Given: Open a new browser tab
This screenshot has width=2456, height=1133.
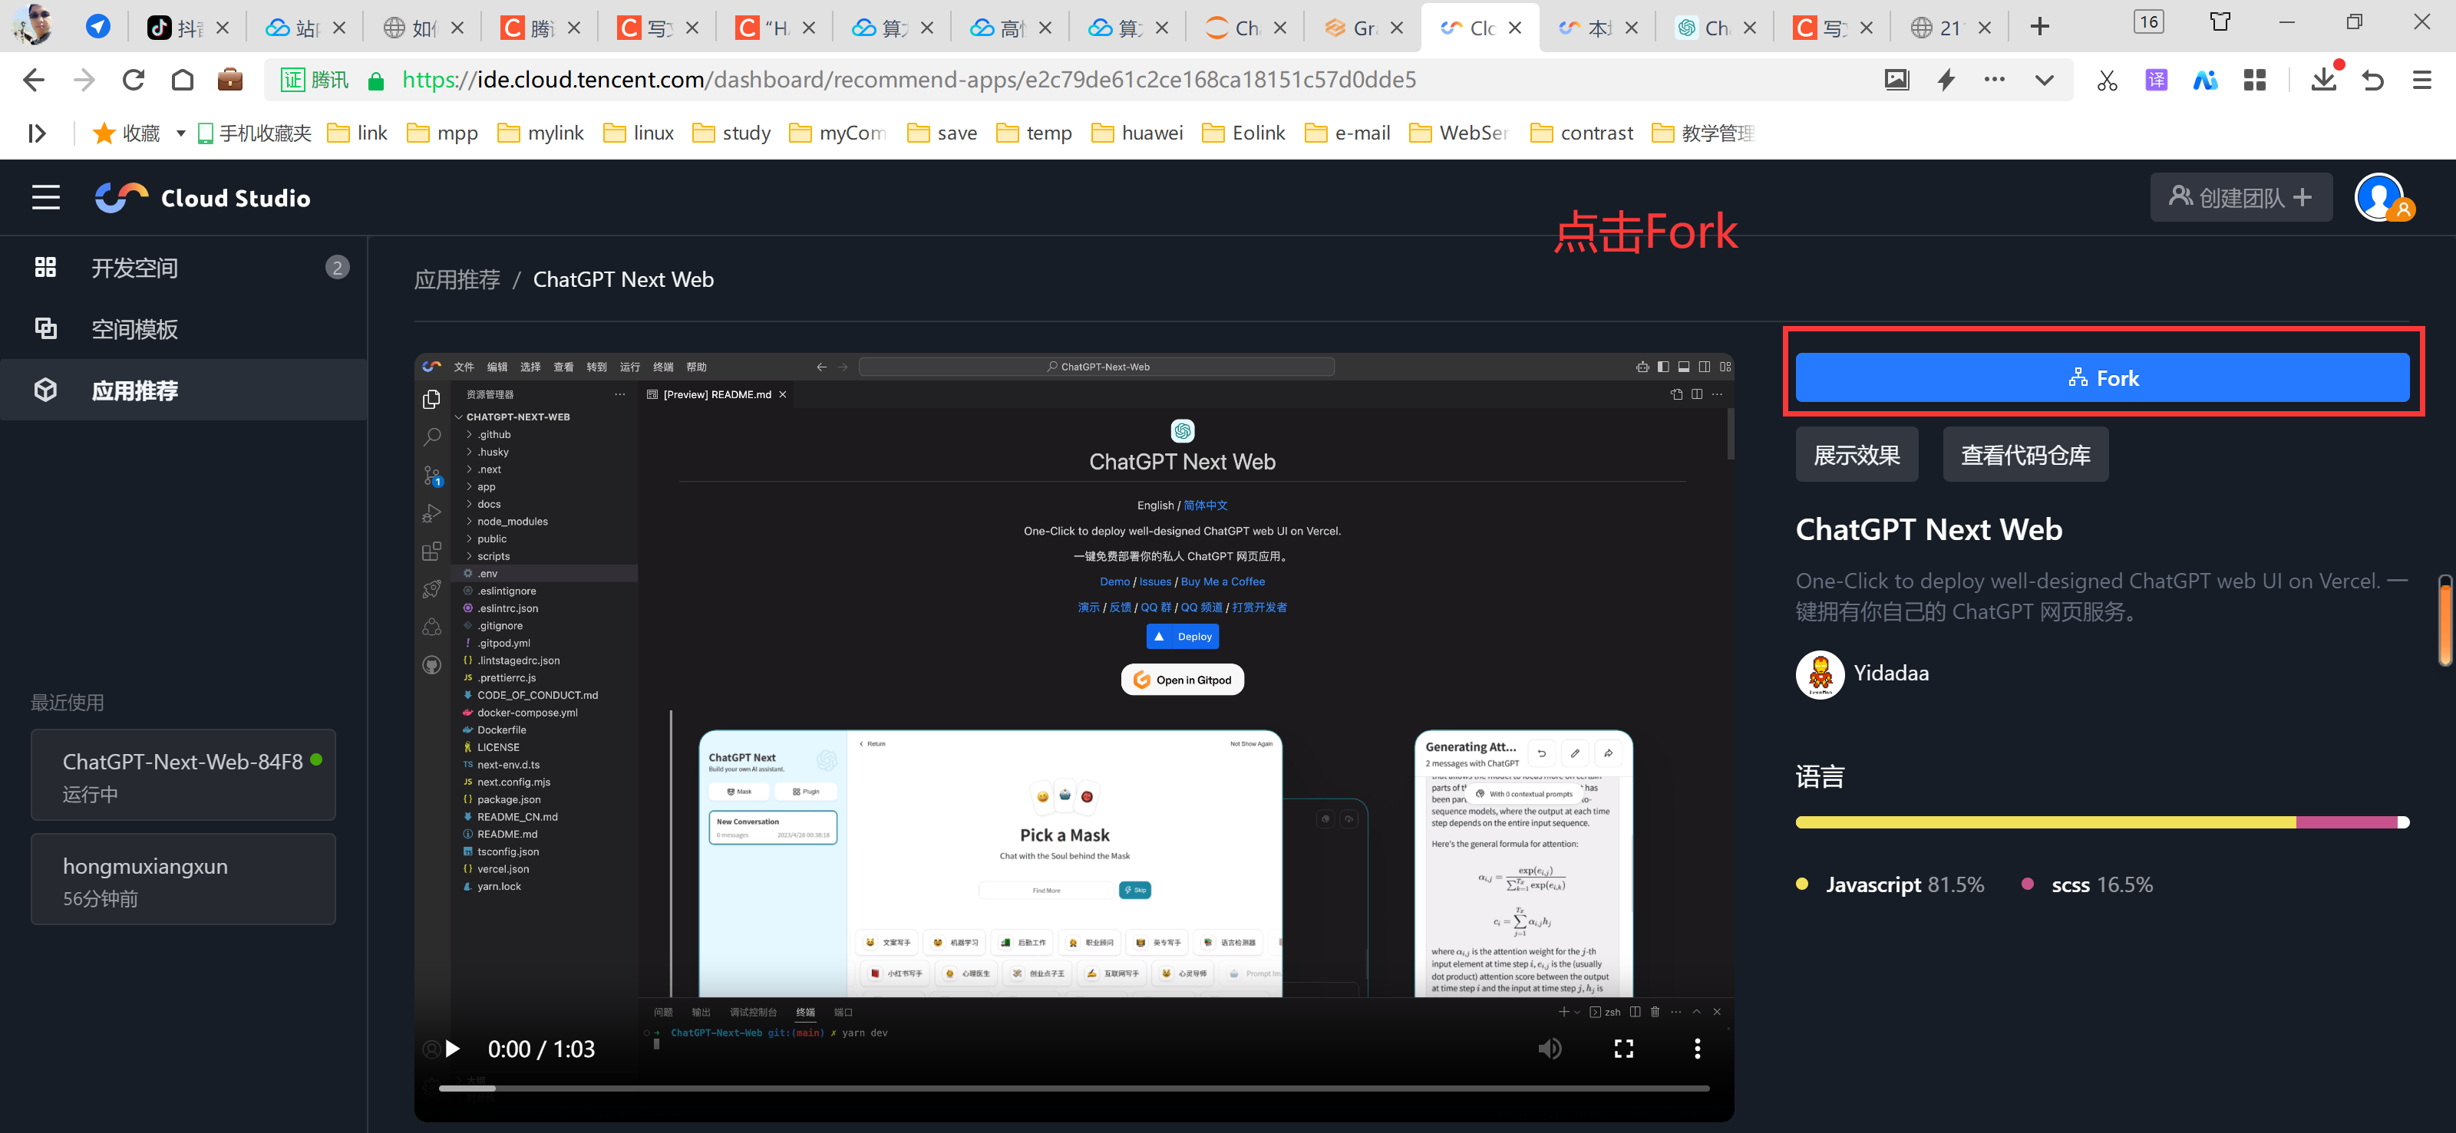Looking at the screenshot, I should pyautogui.click(x=2039, y=27).
